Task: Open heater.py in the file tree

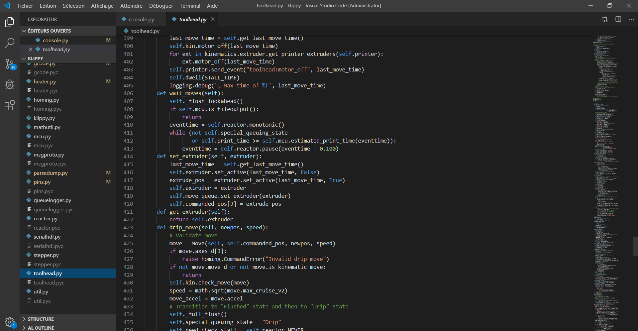Action: point(68,81)
